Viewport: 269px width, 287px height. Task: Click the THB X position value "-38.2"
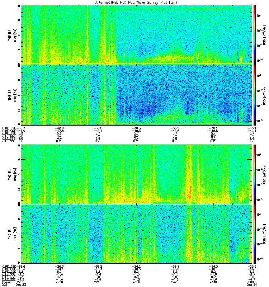pos(175,128)
